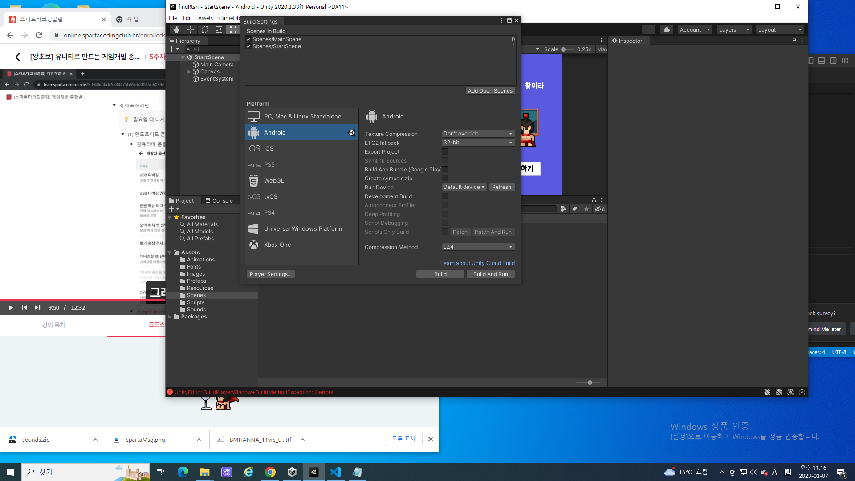Viewport: 855px width, 481px height.
Task: Open the Account dropdown
Action: 695,29
